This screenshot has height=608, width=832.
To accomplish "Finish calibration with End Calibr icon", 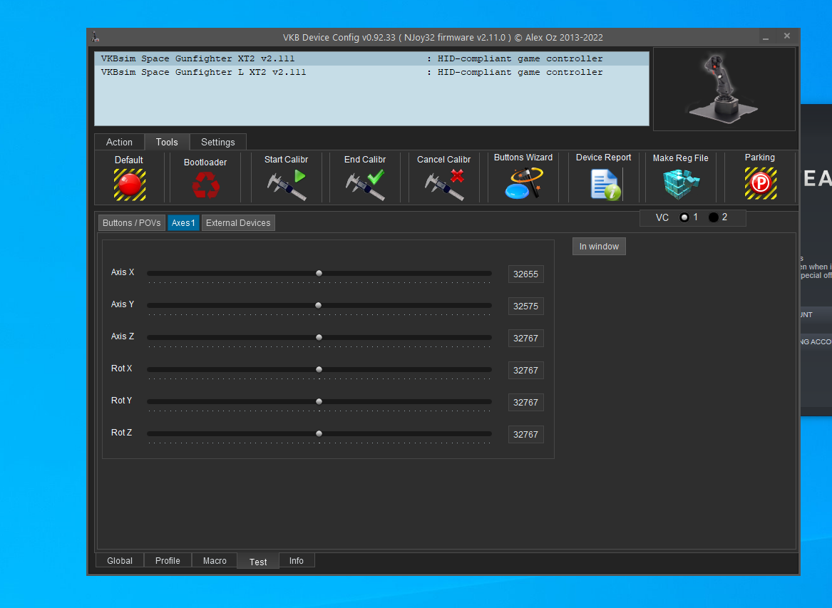I will click(x=365, y=185).
